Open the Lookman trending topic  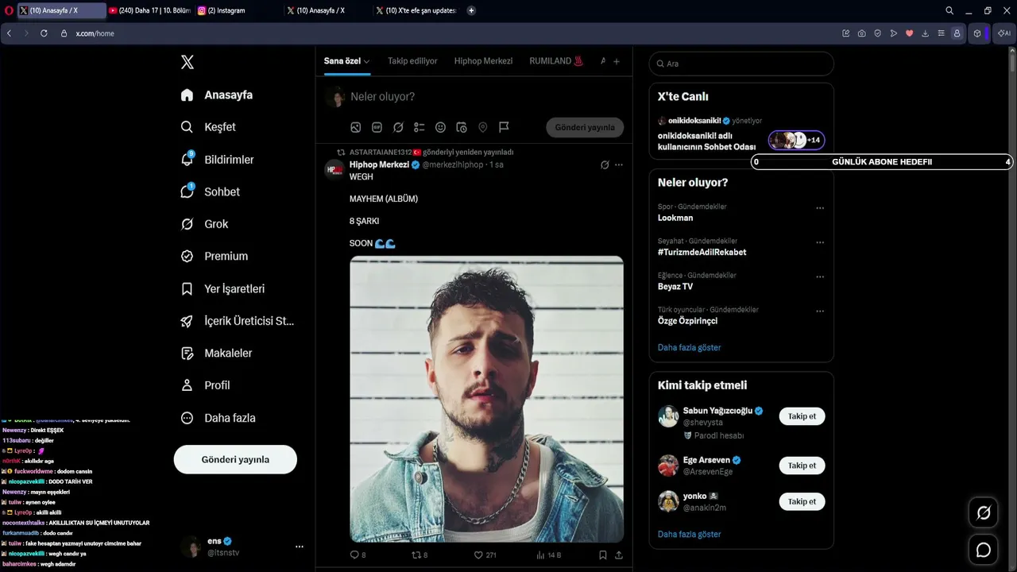[x=675, y=218]
